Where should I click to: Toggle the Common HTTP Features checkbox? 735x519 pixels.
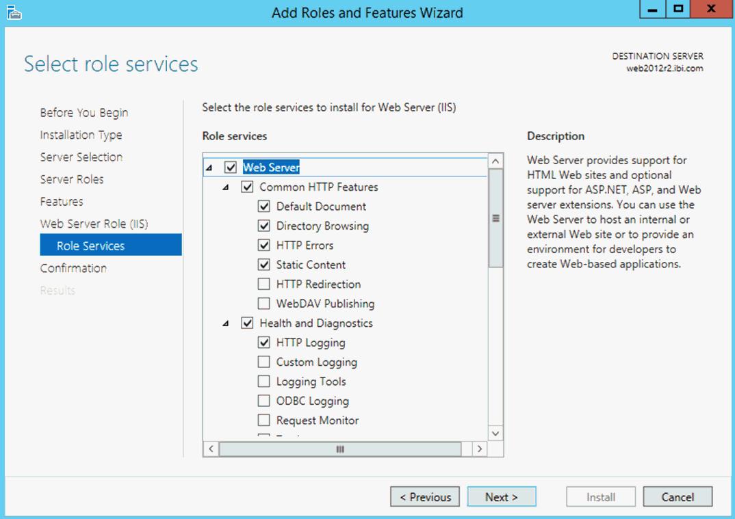point(247,187)
